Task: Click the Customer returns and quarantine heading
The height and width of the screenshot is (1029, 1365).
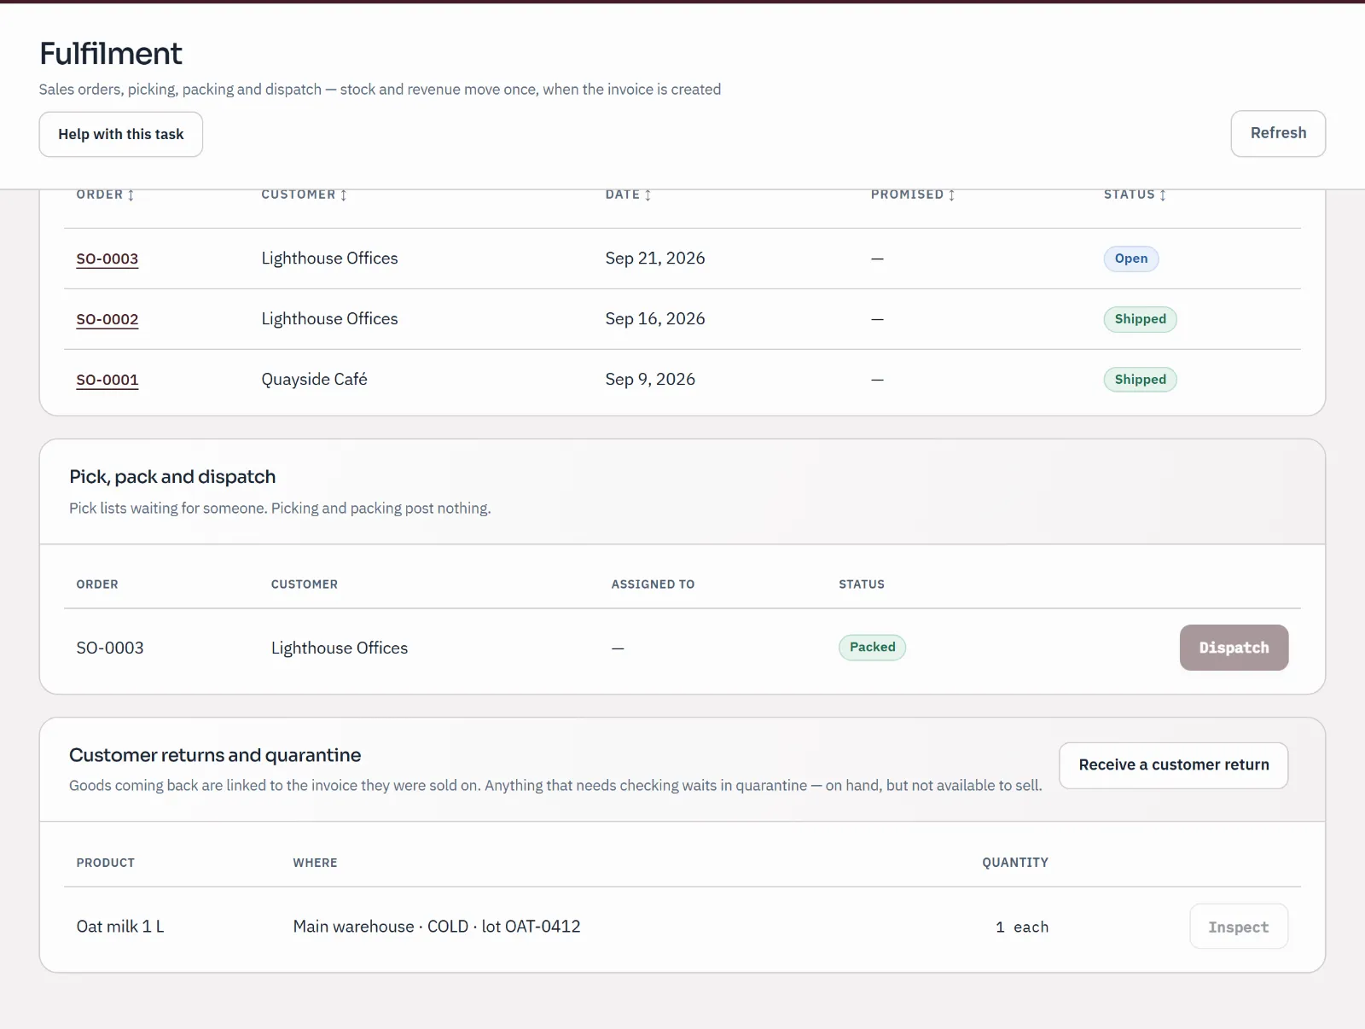Action: pyautogui.click(x=215, y=755)
